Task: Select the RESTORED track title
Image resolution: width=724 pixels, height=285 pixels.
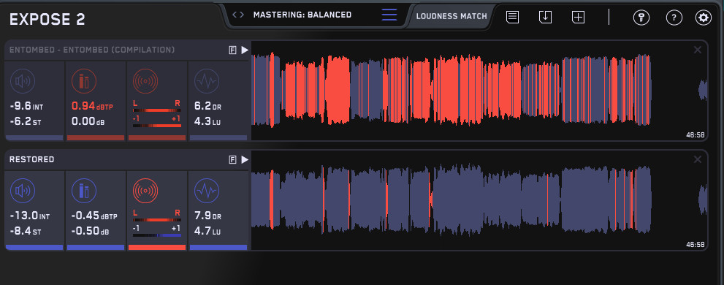Action: coord(32,159)
